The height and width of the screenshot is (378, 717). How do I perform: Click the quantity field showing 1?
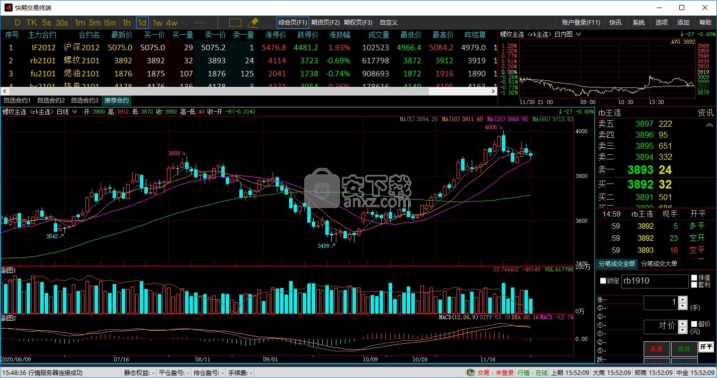tap(661, 303)
